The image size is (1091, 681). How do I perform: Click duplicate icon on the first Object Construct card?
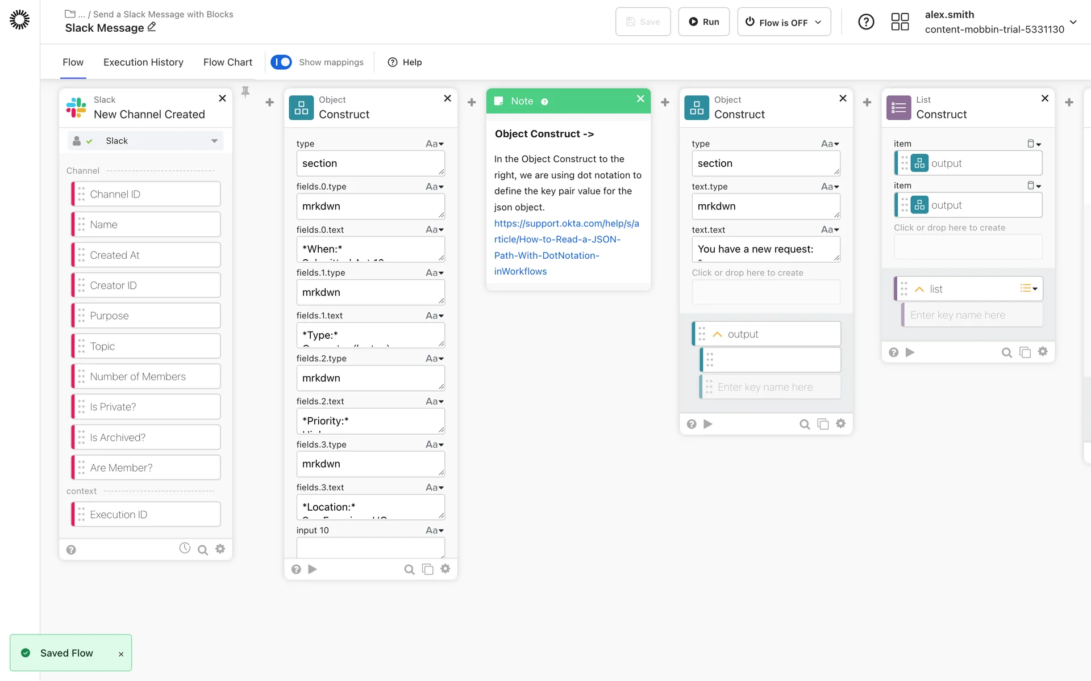click(x=427, y=569)
